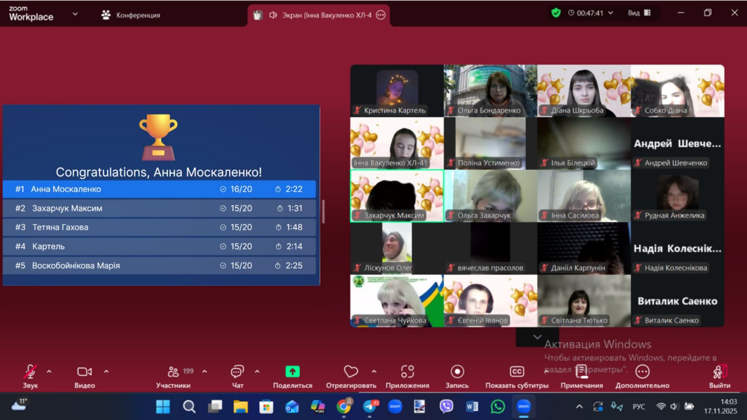The width and height of the screenshot is (747, 420).
Task: Open the Вид view menu
Action: coord(639,13)
